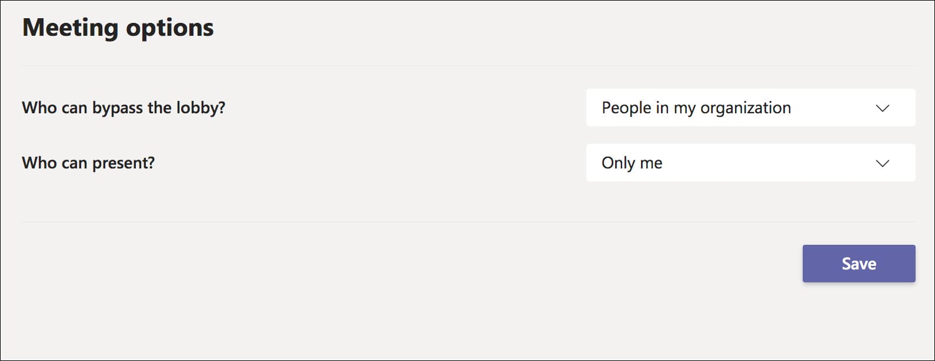The image size is (935, 361).
Task: Click the Save button
Action: (859, 264)
